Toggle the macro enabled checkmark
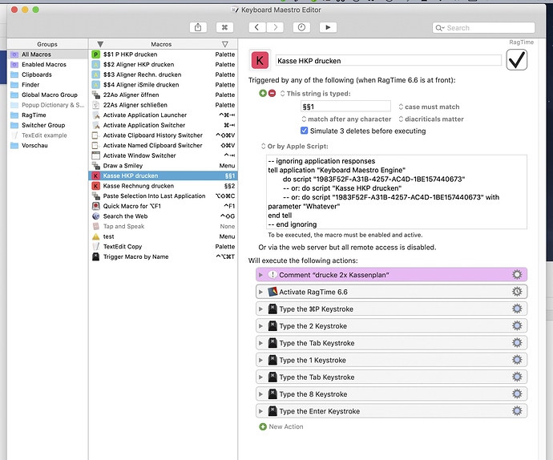This screenshot has height=460, width=553. click(517, 60)
